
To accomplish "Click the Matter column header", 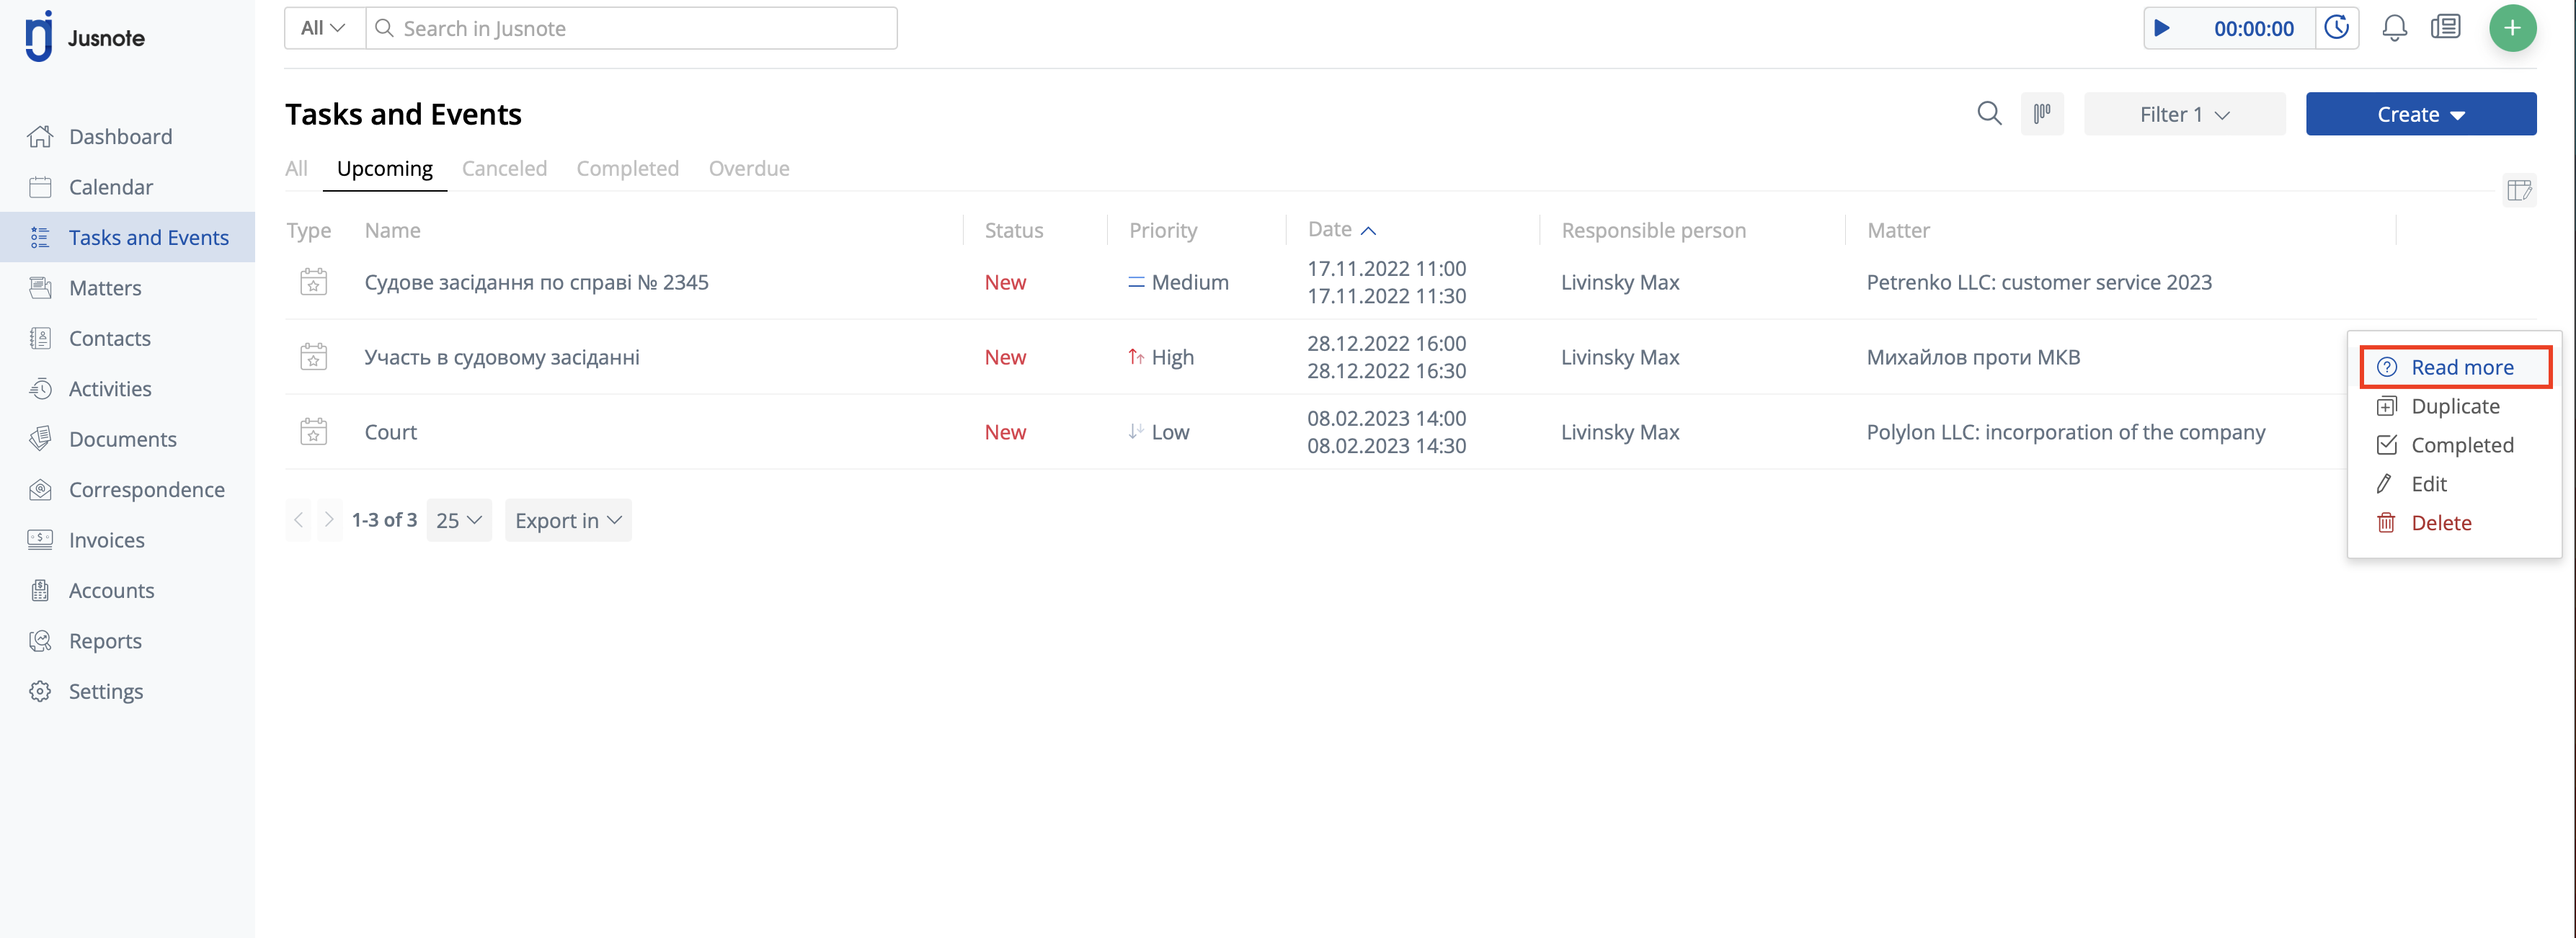I will coord(1898,230).
